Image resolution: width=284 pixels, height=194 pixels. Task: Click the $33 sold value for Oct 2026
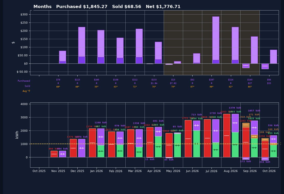pyautogui.click(x=269, y=83)
